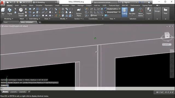Screen dimensions: 175x98
Task: Switch to the Visualize ribbon tab
Action: (39, 5)
